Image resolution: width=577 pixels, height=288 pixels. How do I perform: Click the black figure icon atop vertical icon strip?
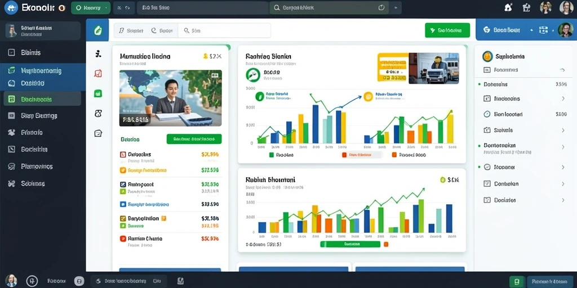coord(98,54)
